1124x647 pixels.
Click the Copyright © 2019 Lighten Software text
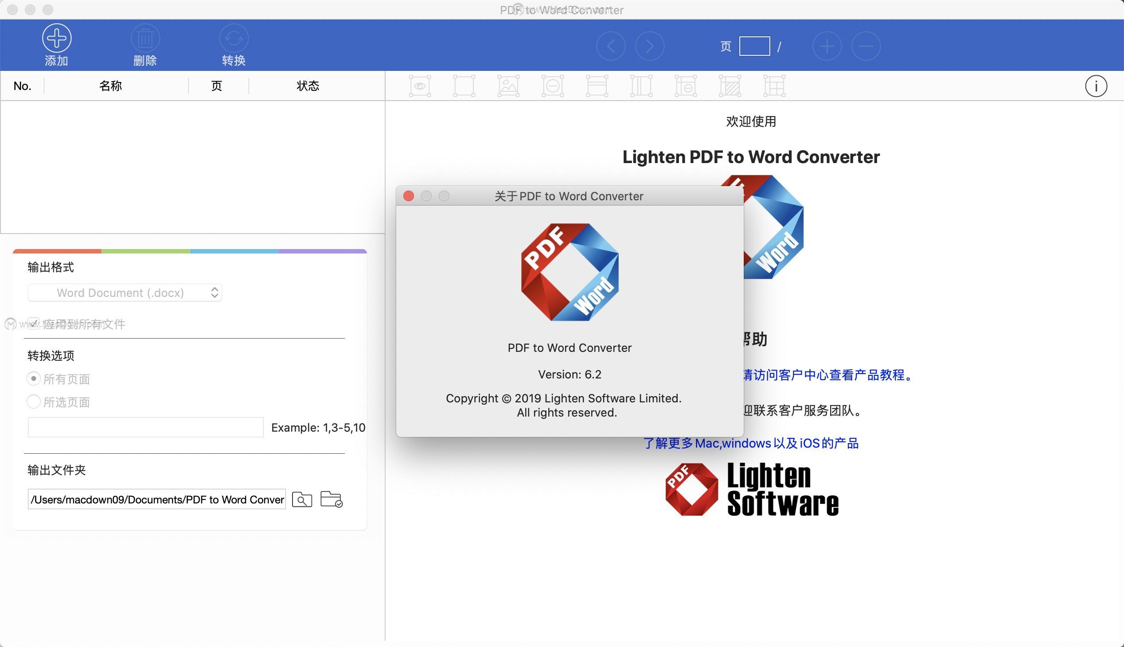(x=564, y=398)
